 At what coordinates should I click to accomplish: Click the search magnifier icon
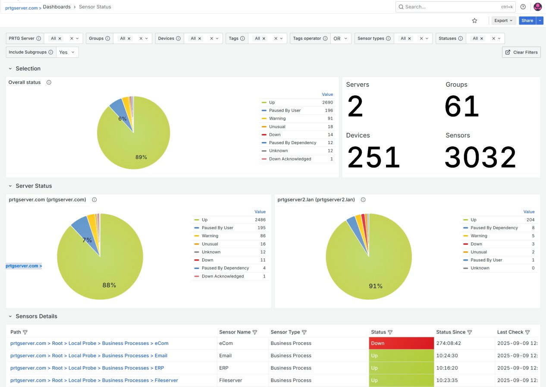click(x=401, y=6)
